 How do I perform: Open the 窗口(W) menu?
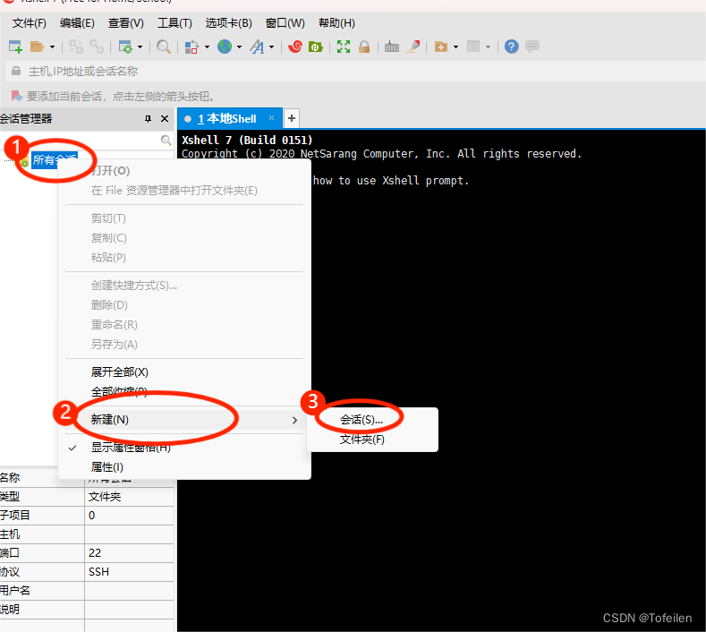coord(285,23)
